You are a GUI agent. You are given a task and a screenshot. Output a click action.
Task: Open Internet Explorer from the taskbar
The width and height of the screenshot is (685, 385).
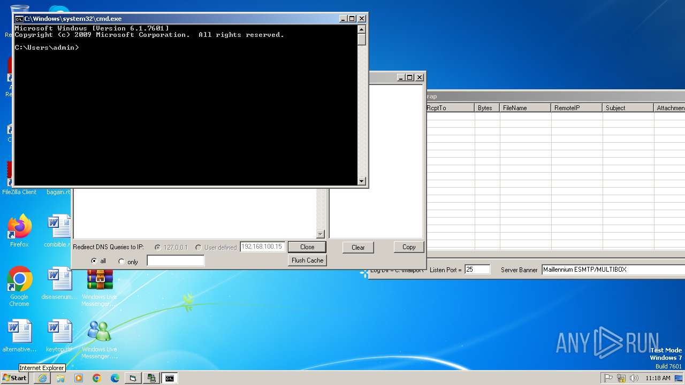point(42,378)
